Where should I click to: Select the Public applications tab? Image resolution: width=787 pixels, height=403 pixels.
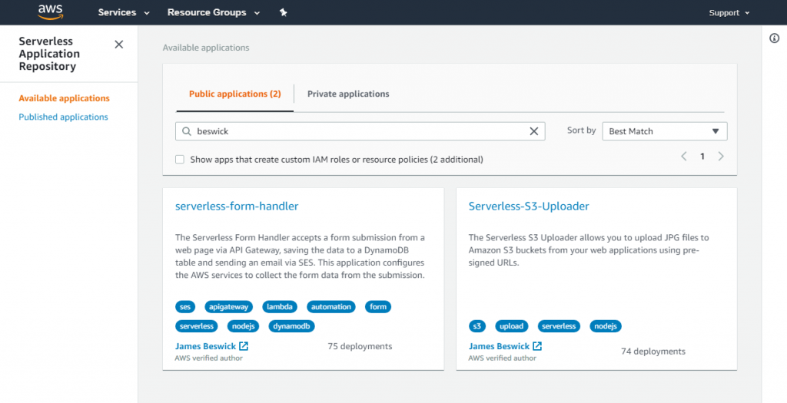(x=234, y=94)
